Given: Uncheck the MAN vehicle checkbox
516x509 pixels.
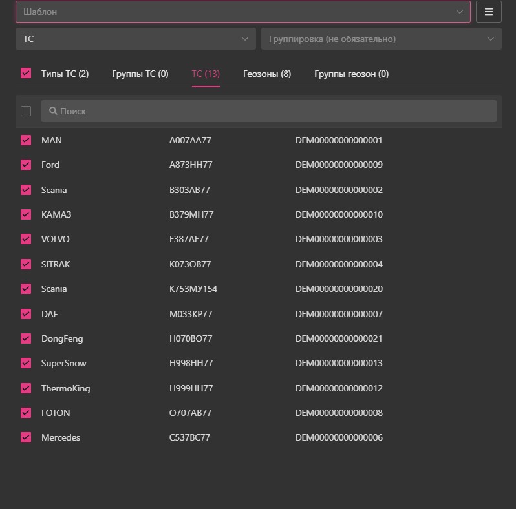Looking at the screenshot, I should [26, 140].
